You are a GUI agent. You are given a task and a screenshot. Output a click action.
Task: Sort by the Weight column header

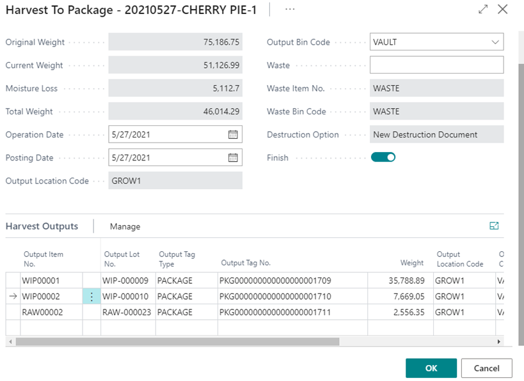click(x=411, y=263)
